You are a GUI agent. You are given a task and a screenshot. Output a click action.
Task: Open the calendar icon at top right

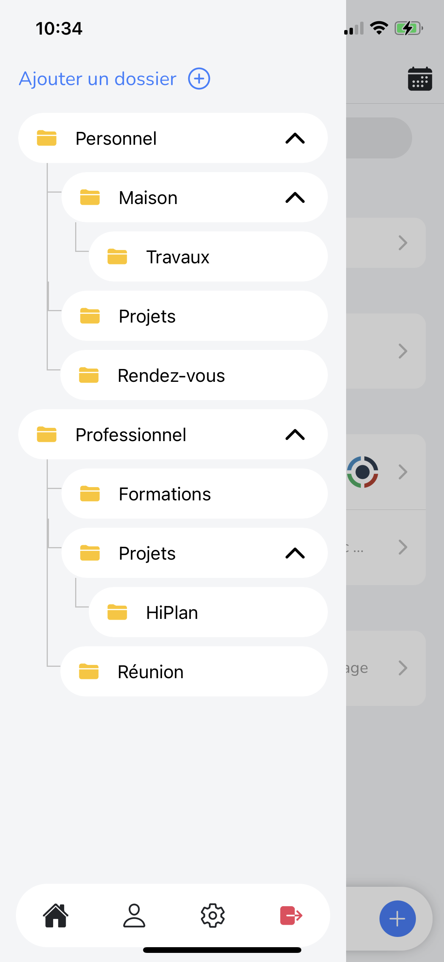pos(420,79)
